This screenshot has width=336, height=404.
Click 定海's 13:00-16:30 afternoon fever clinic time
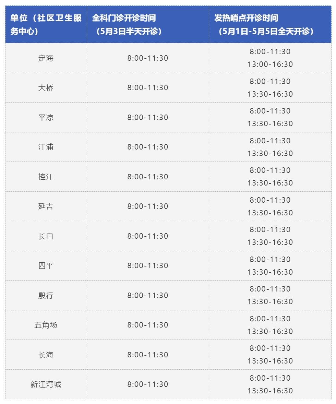270,64
